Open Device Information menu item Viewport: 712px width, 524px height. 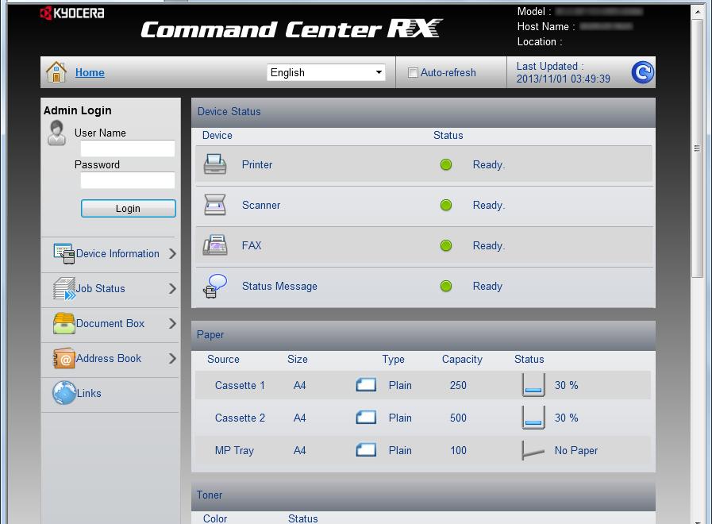point(117,253)
